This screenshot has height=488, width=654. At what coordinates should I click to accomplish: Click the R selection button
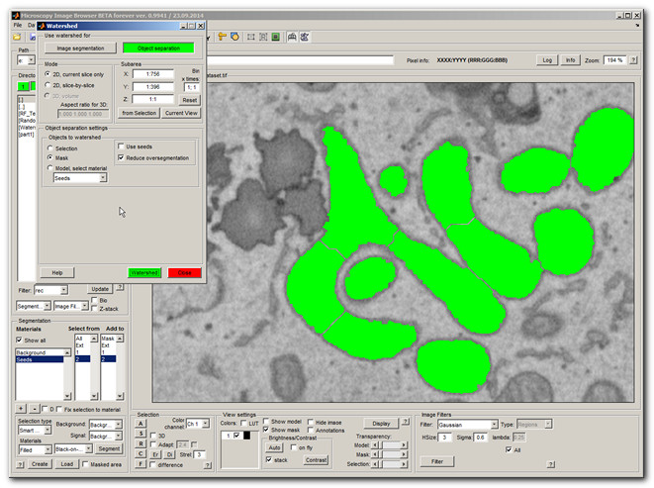click(x=141, y=443)
